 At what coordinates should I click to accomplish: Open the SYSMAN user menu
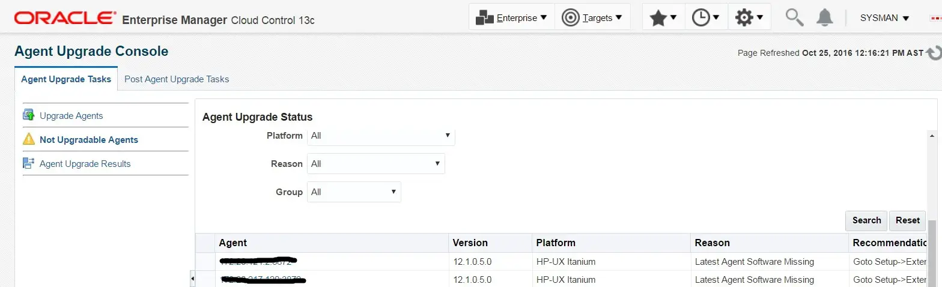(884, 18)
